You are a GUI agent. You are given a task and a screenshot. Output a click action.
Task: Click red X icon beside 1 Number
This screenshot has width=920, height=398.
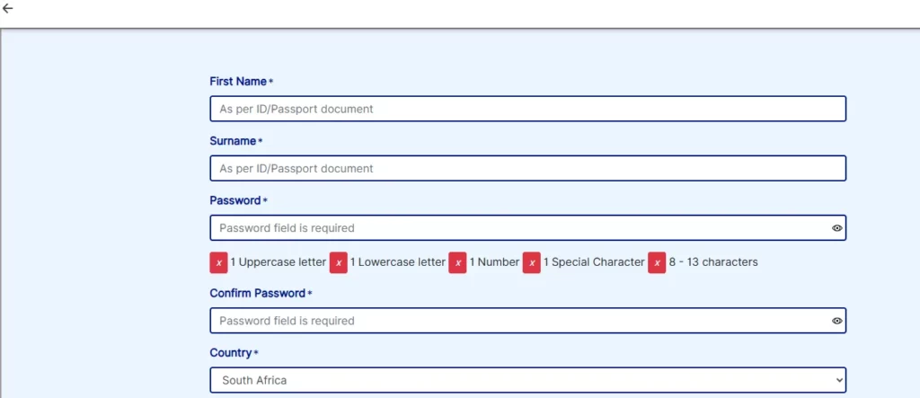coord(457,262)
